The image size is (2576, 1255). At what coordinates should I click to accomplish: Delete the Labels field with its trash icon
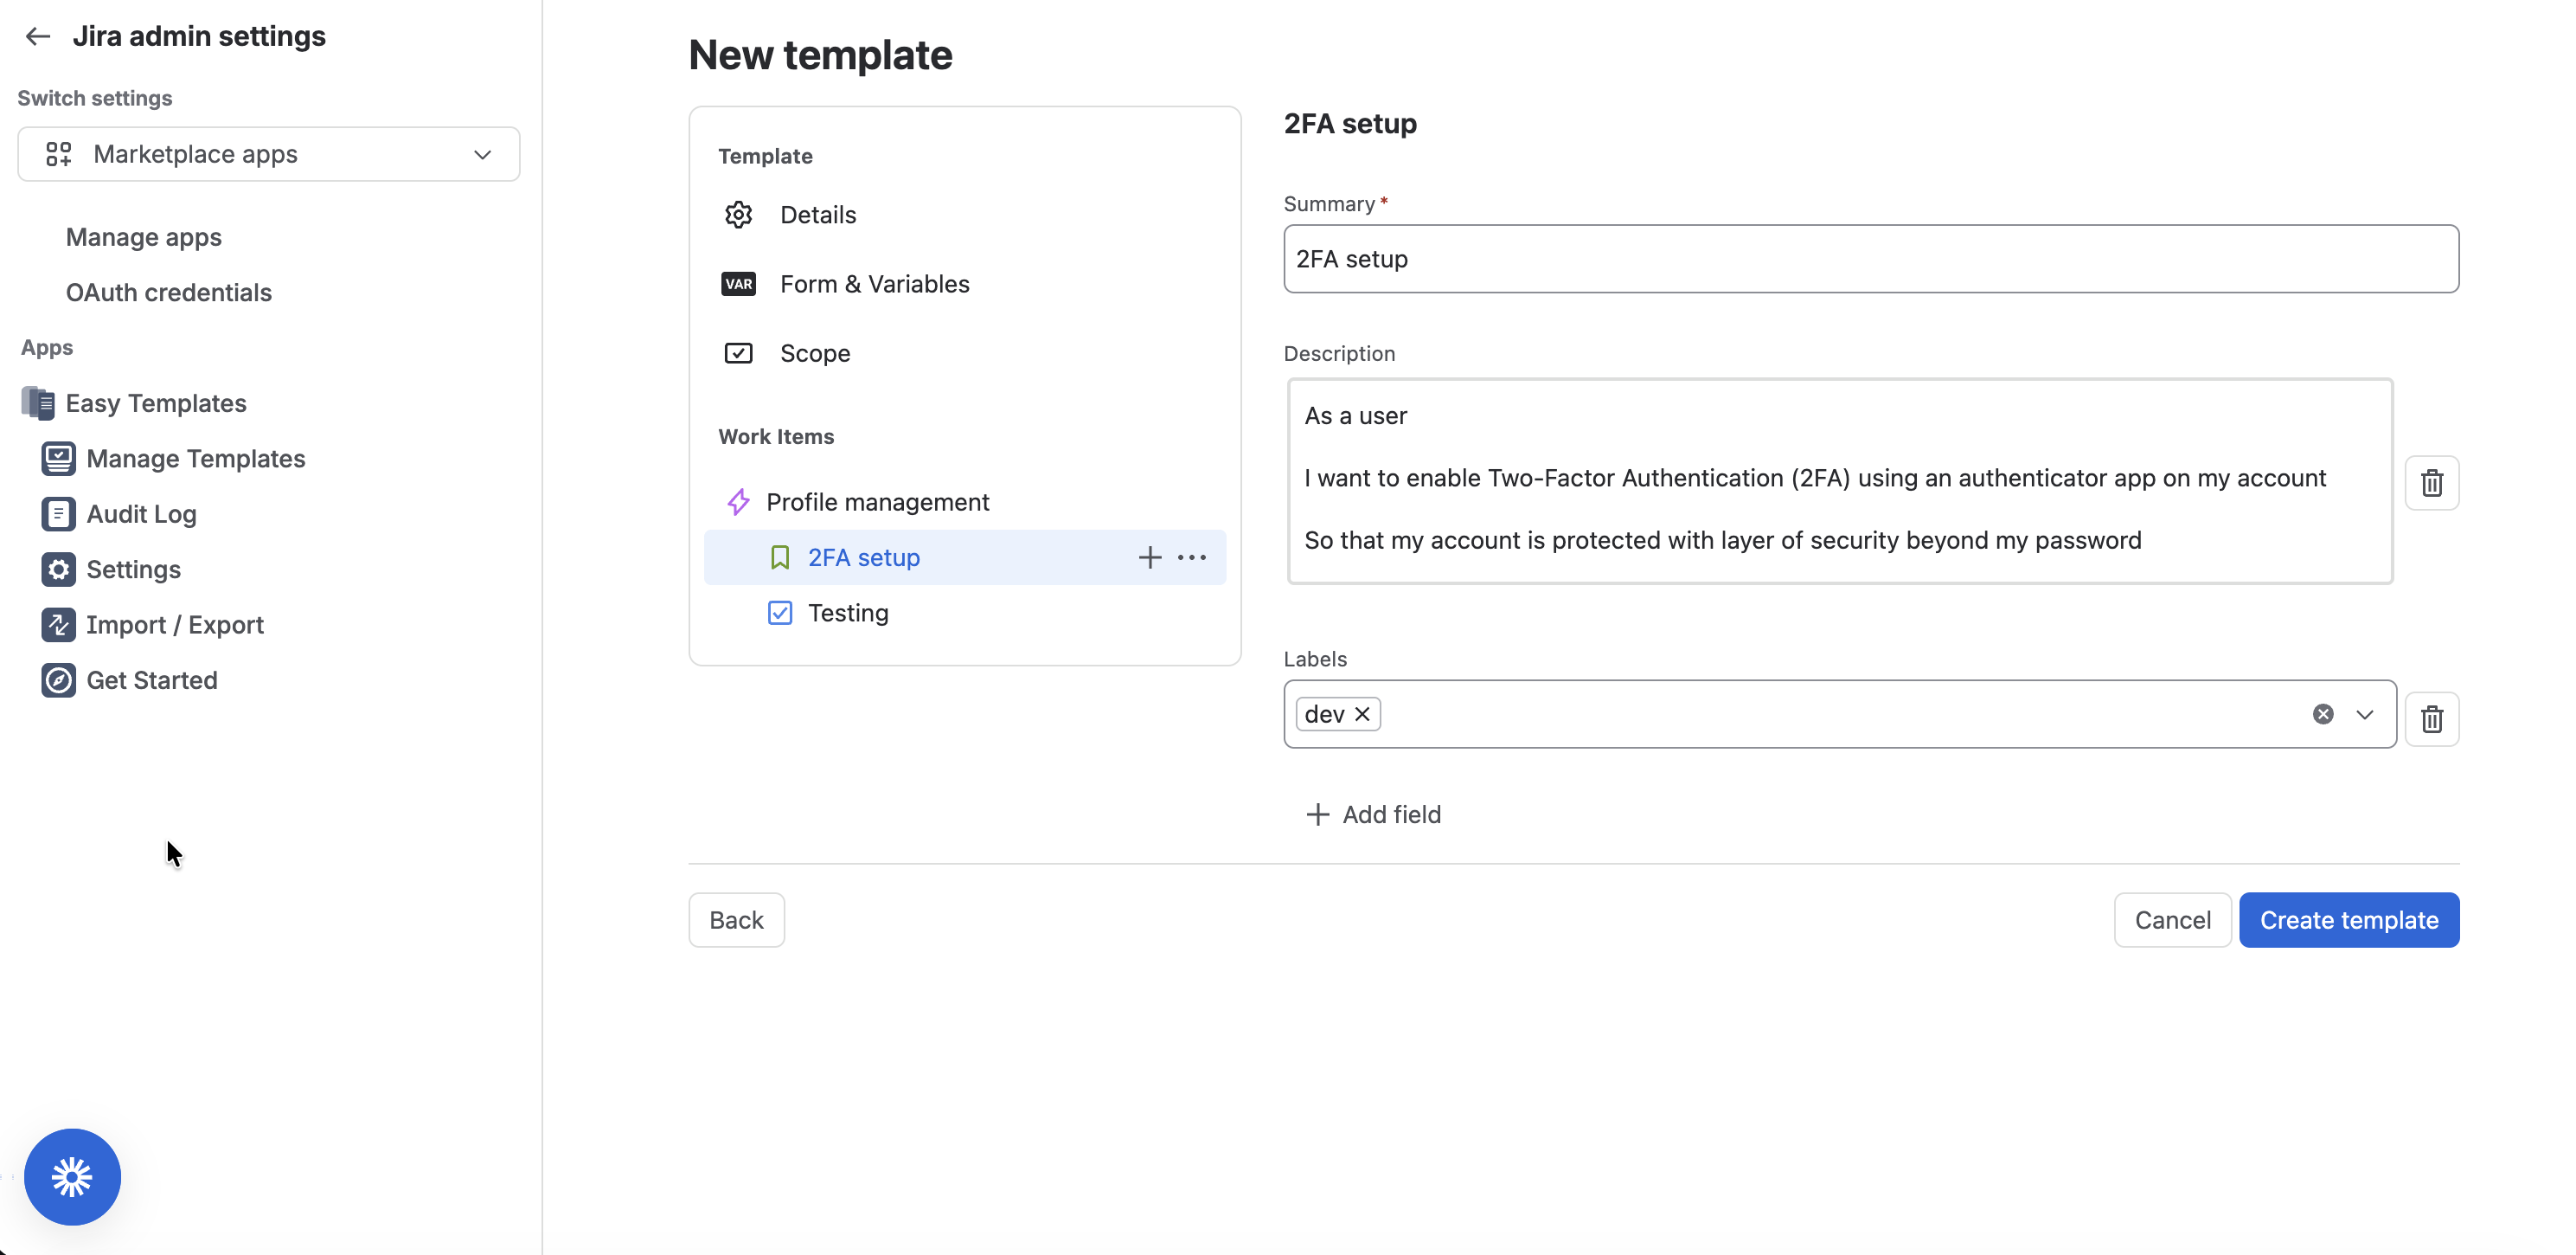2432,718
